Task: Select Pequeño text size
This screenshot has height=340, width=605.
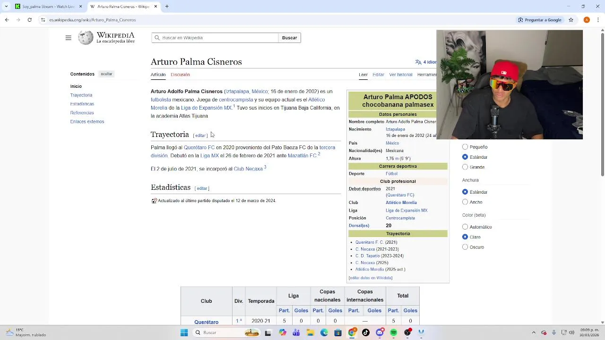Action: point(465,147)
